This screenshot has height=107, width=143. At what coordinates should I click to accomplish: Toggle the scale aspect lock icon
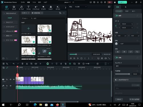tap(116, 26)
